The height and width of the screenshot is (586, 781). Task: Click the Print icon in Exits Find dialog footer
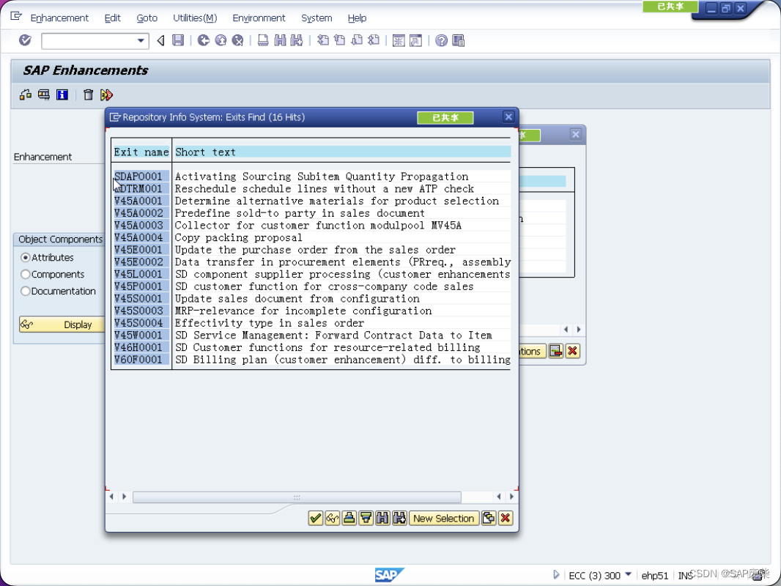349,519
